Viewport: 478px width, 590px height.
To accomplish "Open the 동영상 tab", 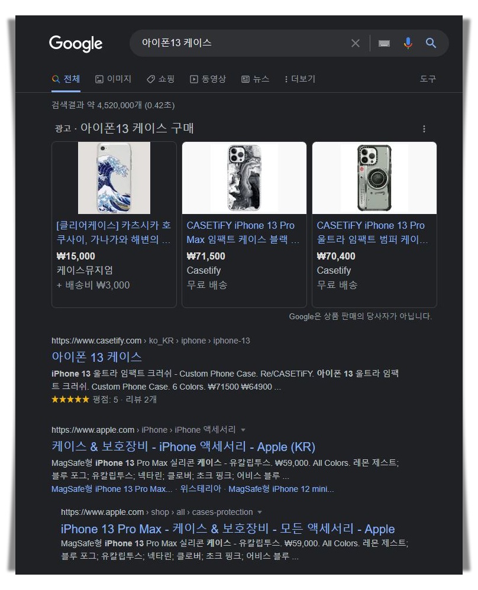I will [x=208, y=79].
